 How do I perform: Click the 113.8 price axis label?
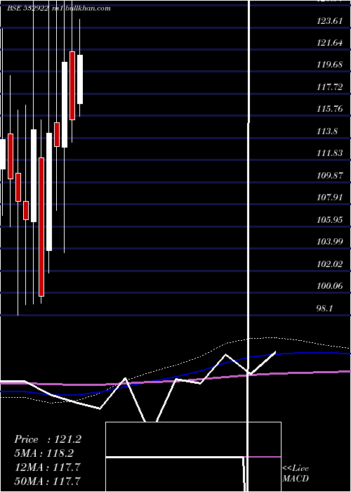click(x=327, y=131)
